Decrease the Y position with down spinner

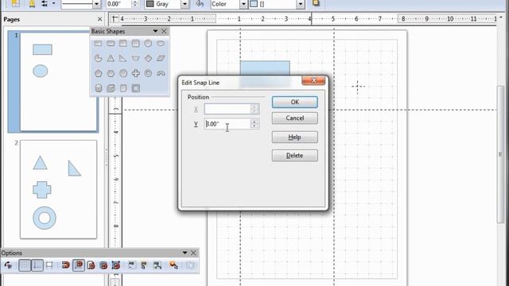[254, 126]
